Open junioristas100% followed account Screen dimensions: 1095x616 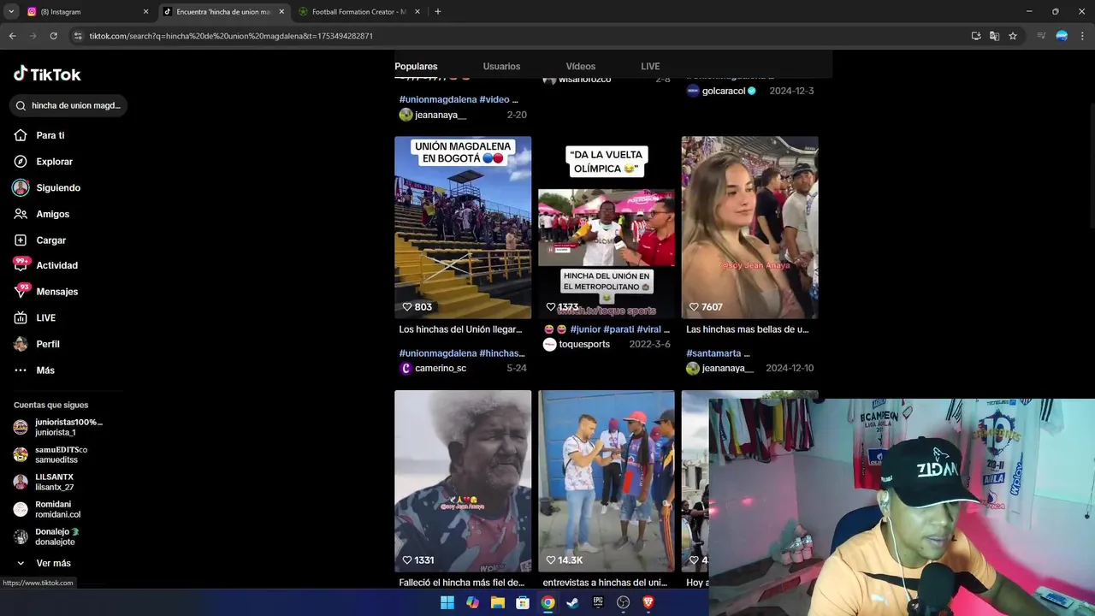point(58,427)
